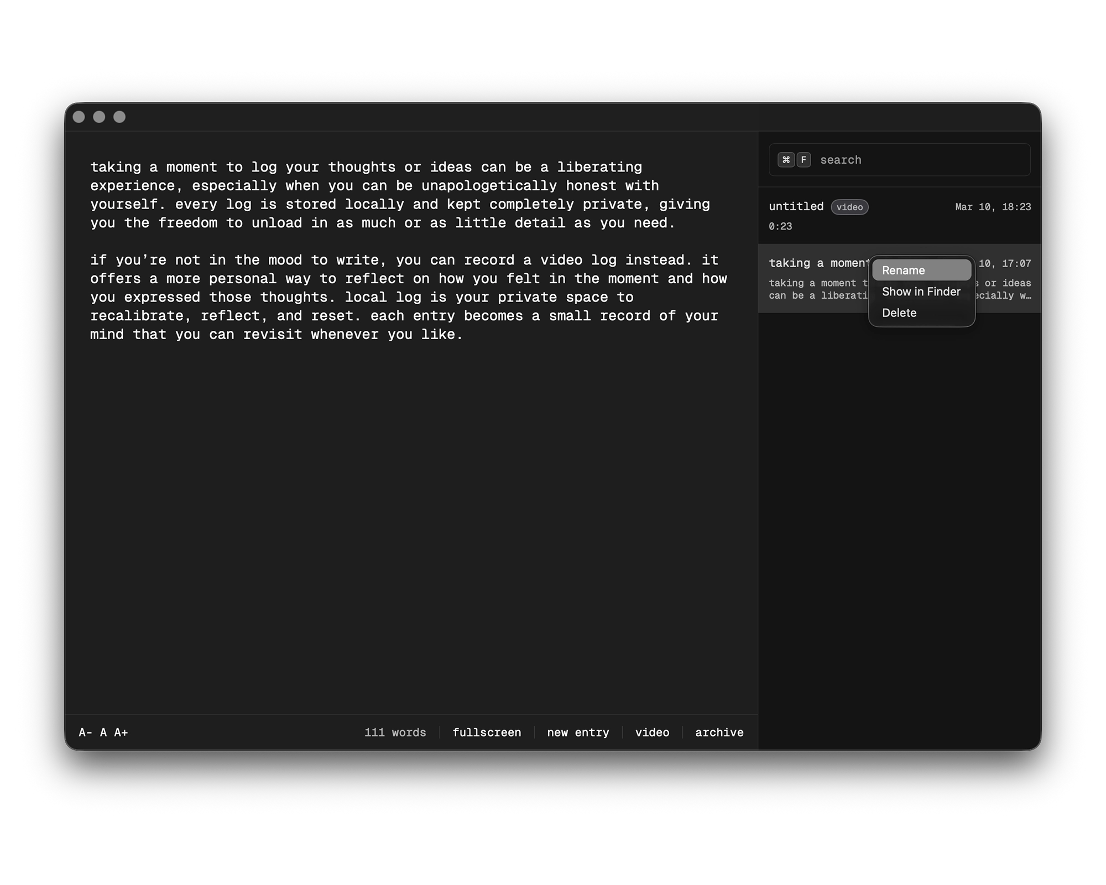Click inside the text editor area
The image size is (1106, 885).
pyautogui.click(x=387, y=442)
